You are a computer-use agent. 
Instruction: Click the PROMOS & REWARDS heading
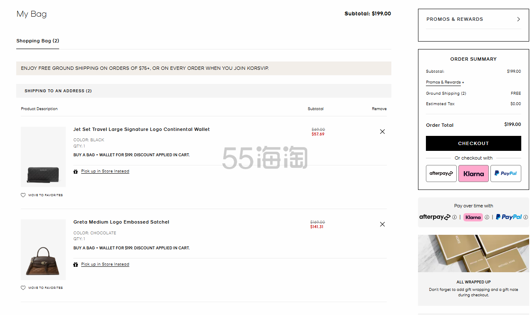coord(455,19)
